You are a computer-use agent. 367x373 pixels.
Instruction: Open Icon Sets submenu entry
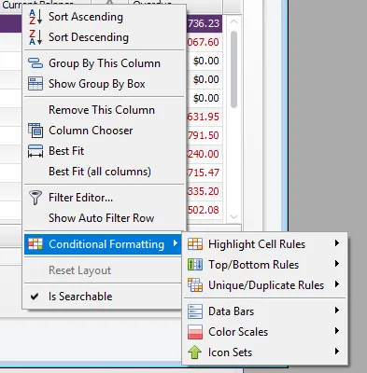tap(265, 352)
